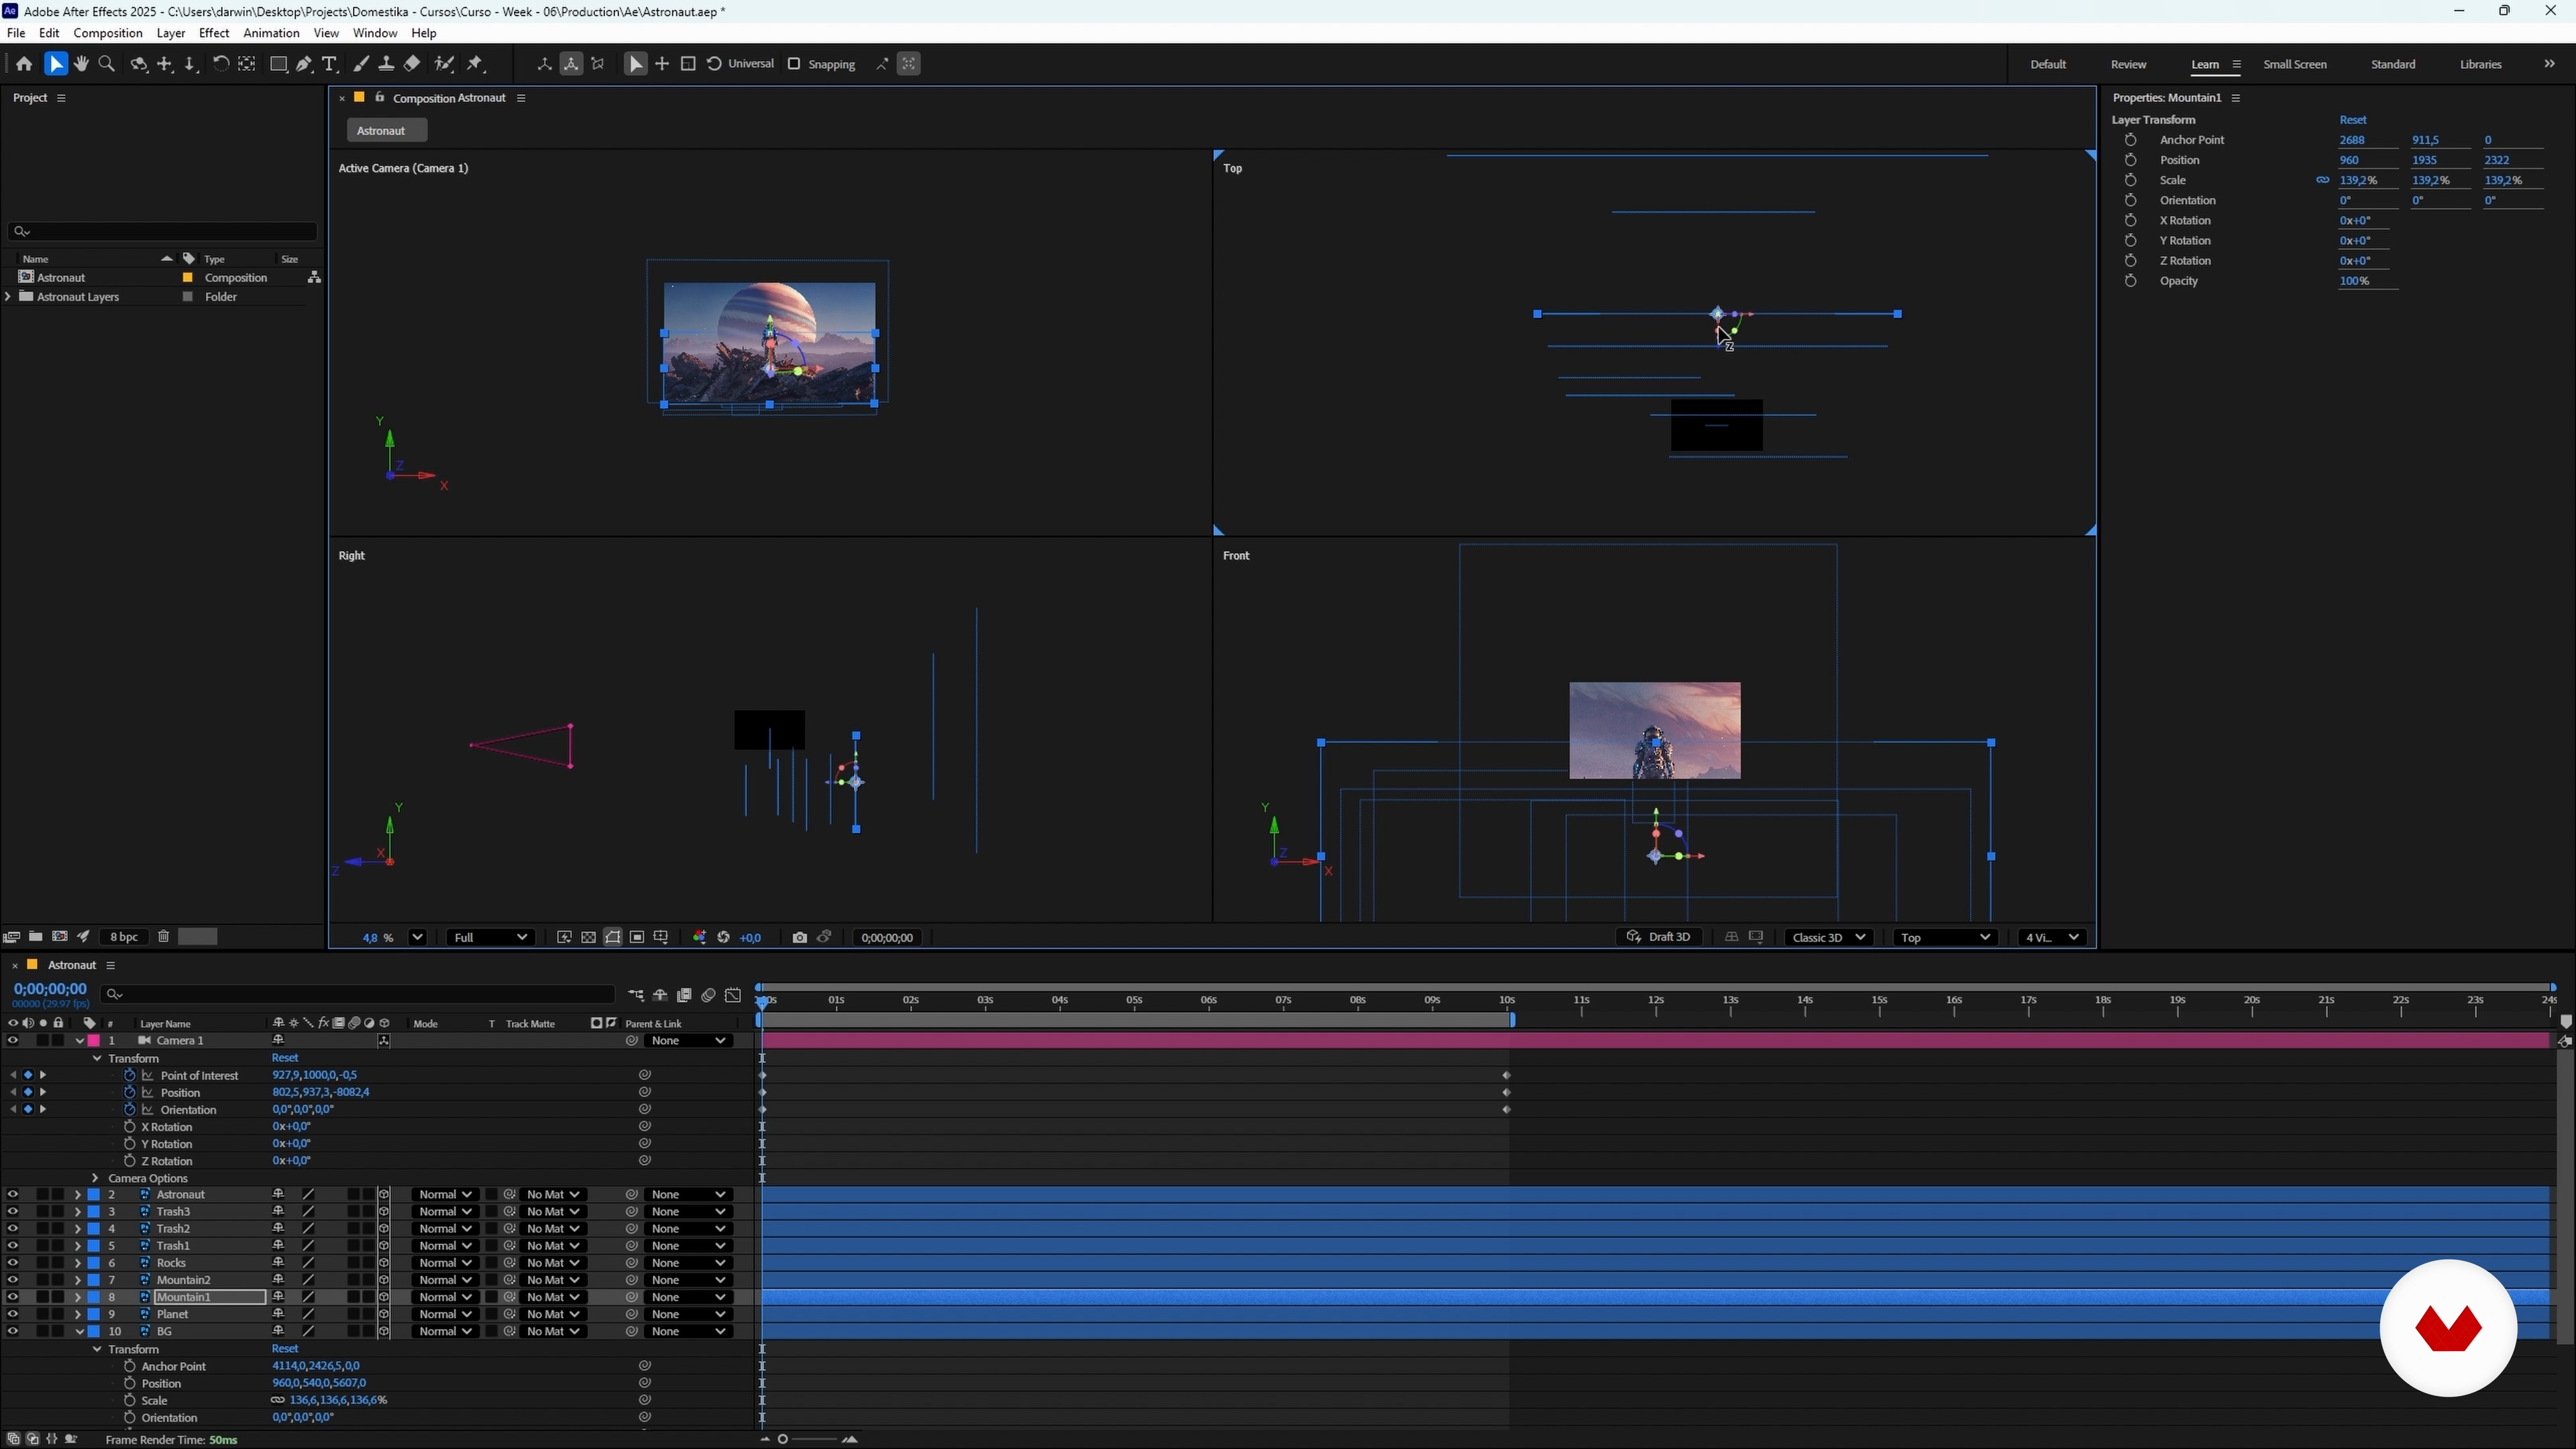Toggle visibility of the Astronaut layer

12,1194
